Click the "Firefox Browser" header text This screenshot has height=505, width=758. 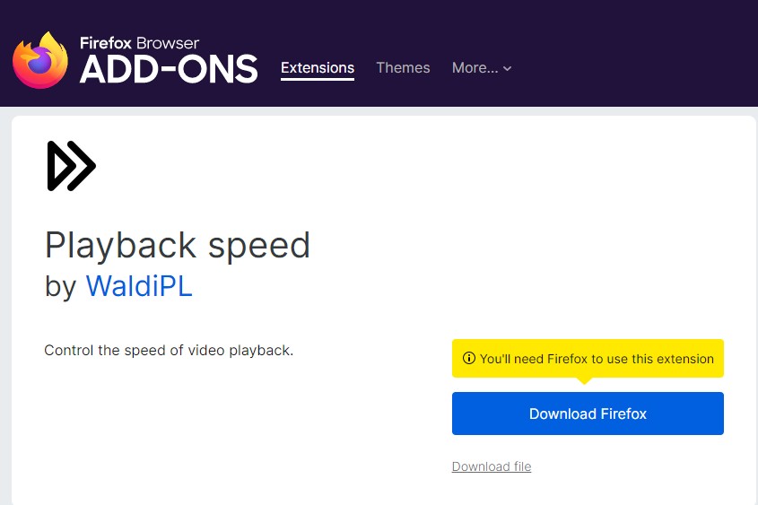click(139, 43)
